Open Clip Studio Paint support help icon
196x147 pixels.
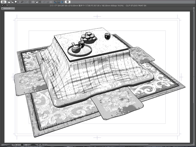pyautogui.click(x=68, y=2)
